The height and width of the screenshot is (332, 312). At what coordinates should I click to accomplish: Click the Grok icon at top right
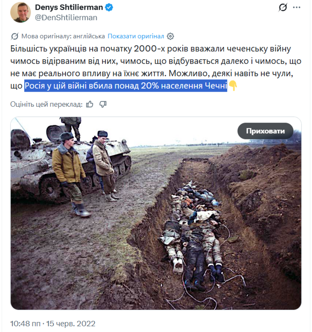tap(283, 8)
